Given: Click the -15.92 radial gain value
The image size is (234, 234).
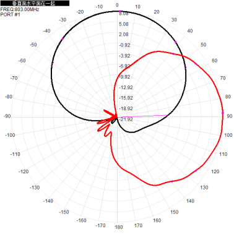Looking at the screenshot, I should [x=126, y=98].
